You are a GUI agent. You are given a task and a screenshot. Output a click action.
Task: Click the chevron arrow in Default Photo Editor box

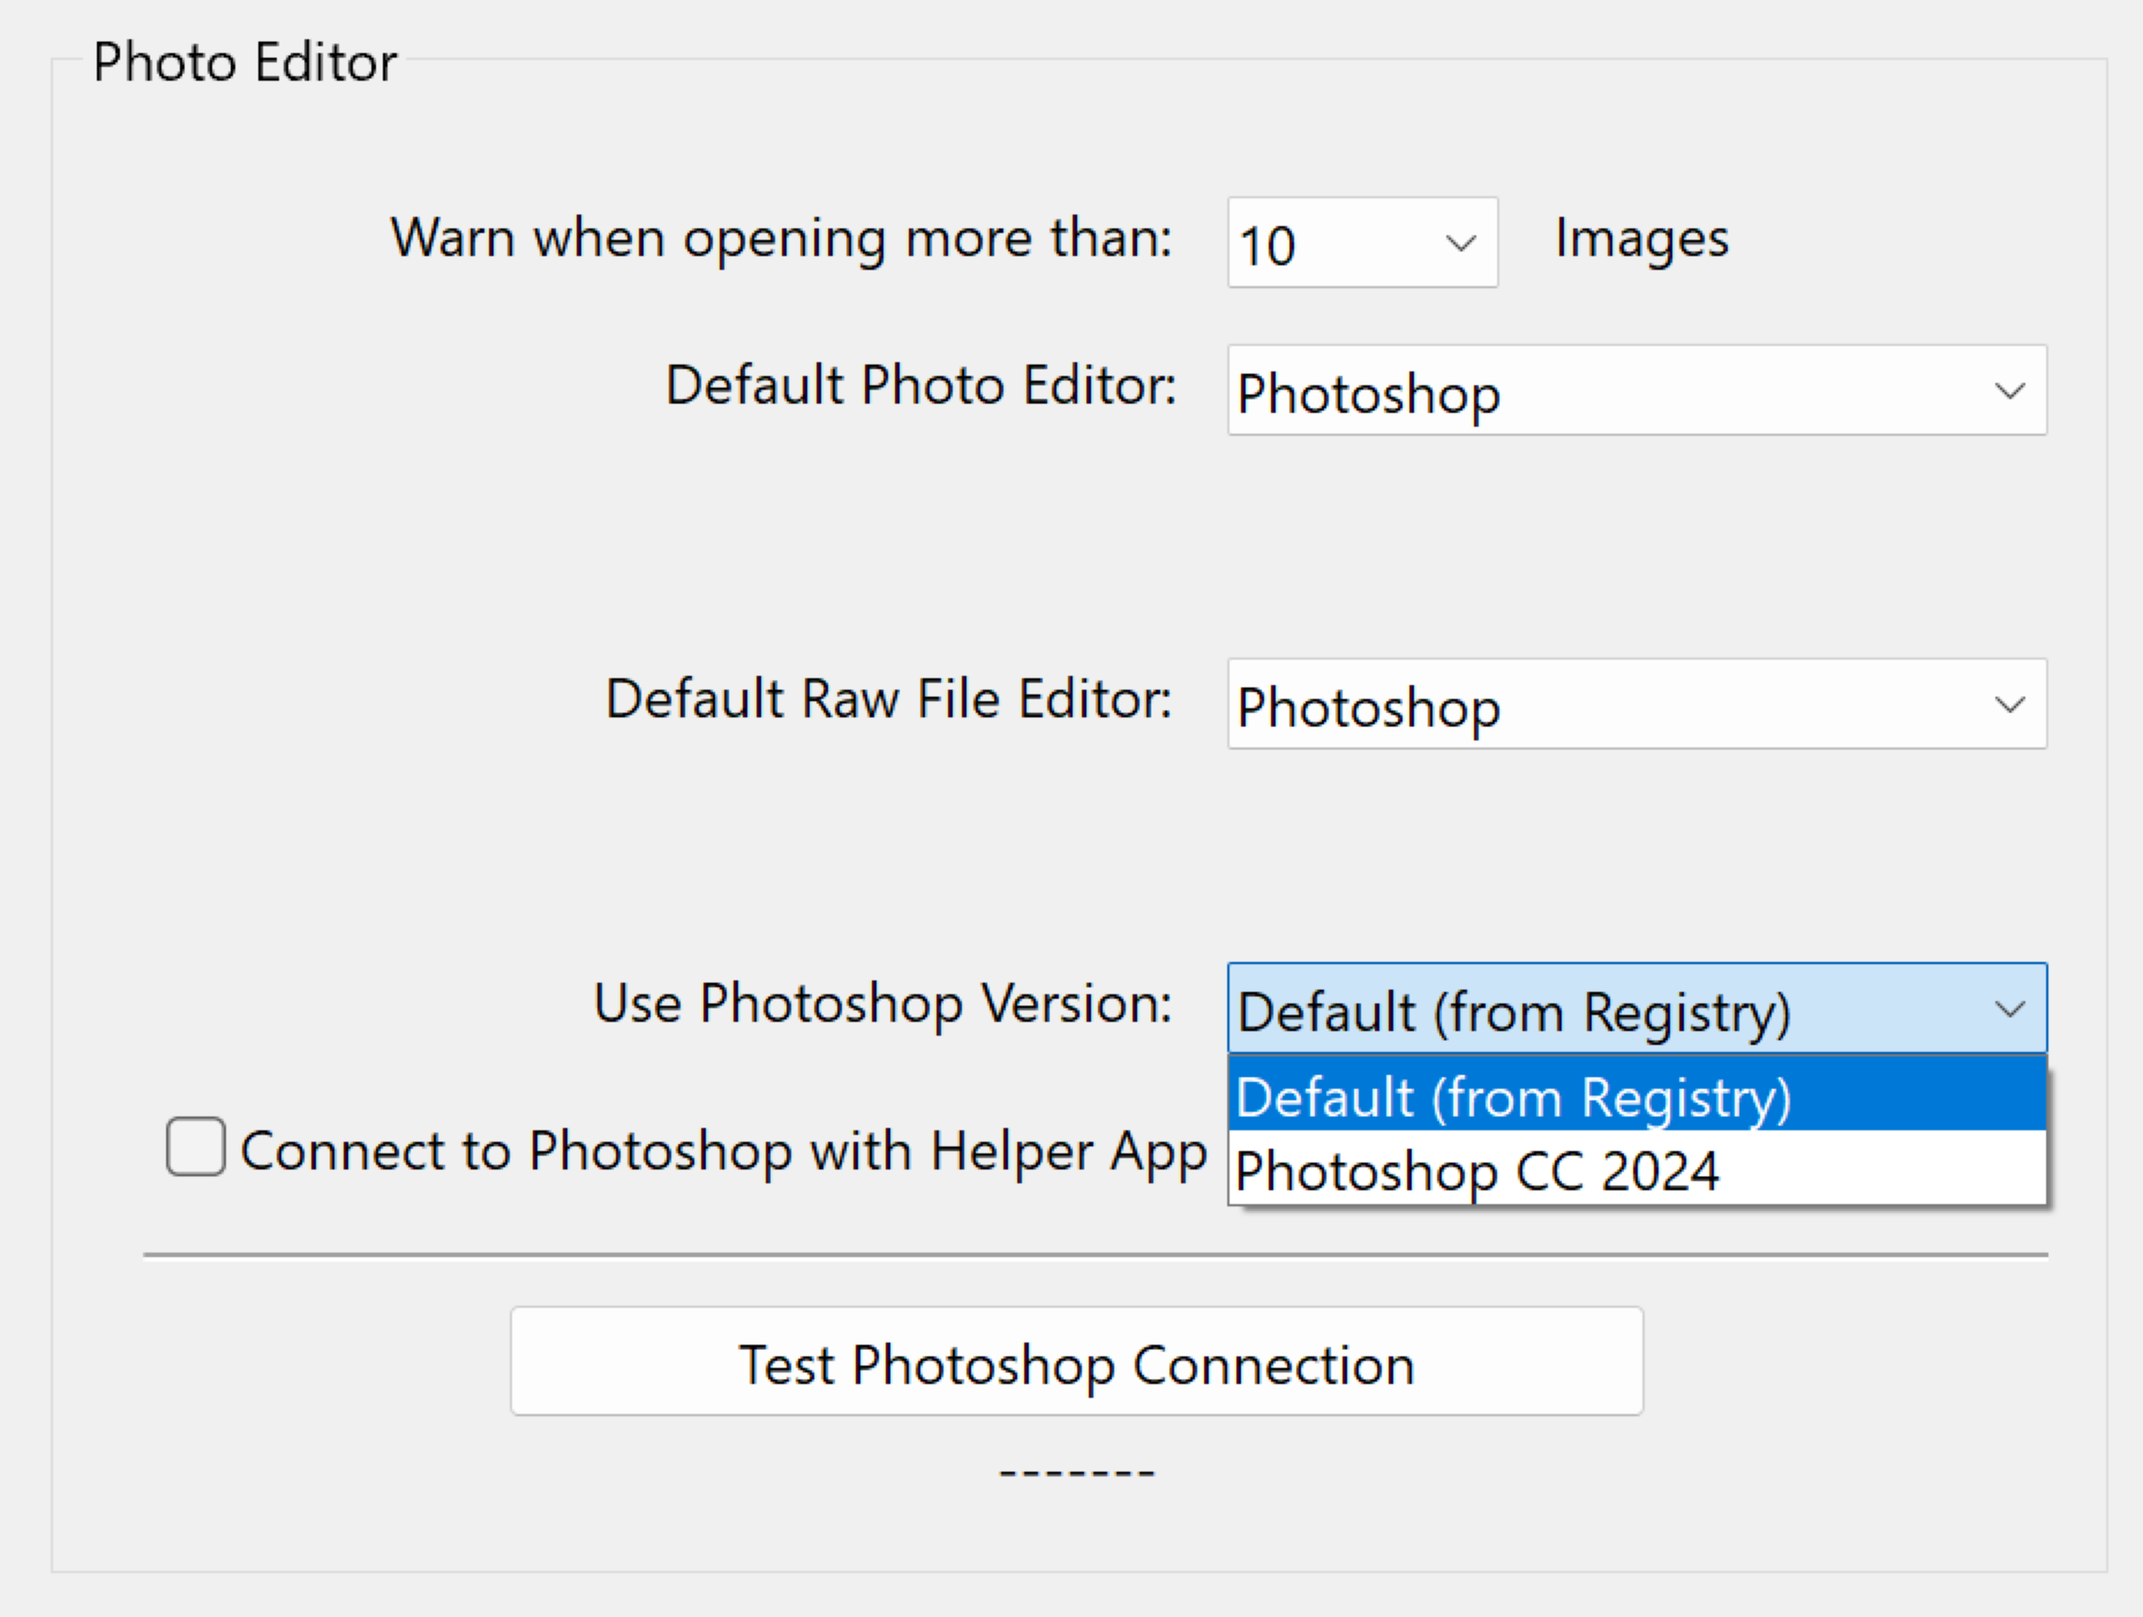2010,391
